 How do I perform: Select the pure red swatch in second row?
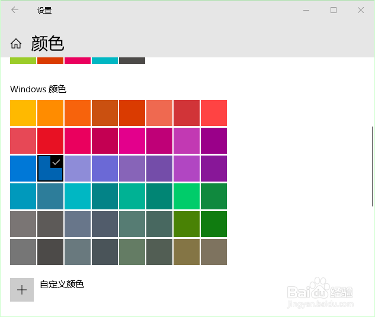point(50,141)
